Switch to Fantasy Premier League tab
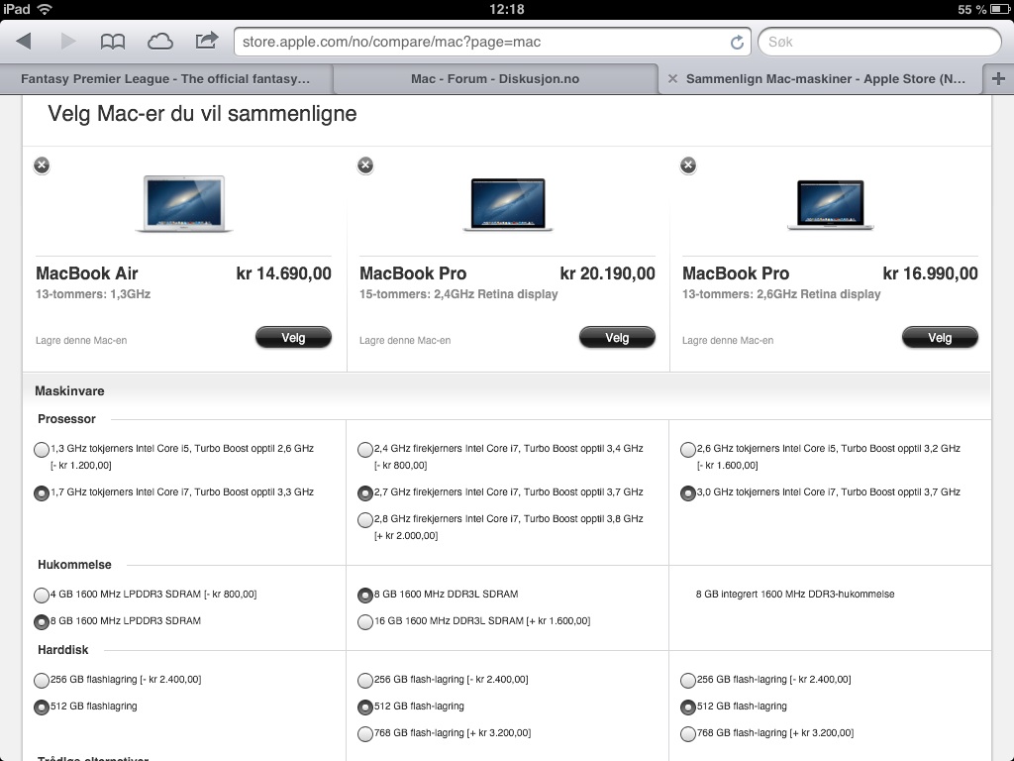 tap(165, 79)
